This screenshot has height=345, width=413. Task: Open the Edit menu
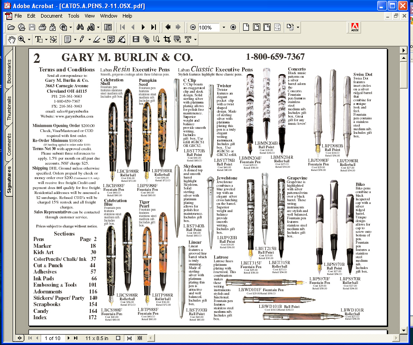(31, 16)
